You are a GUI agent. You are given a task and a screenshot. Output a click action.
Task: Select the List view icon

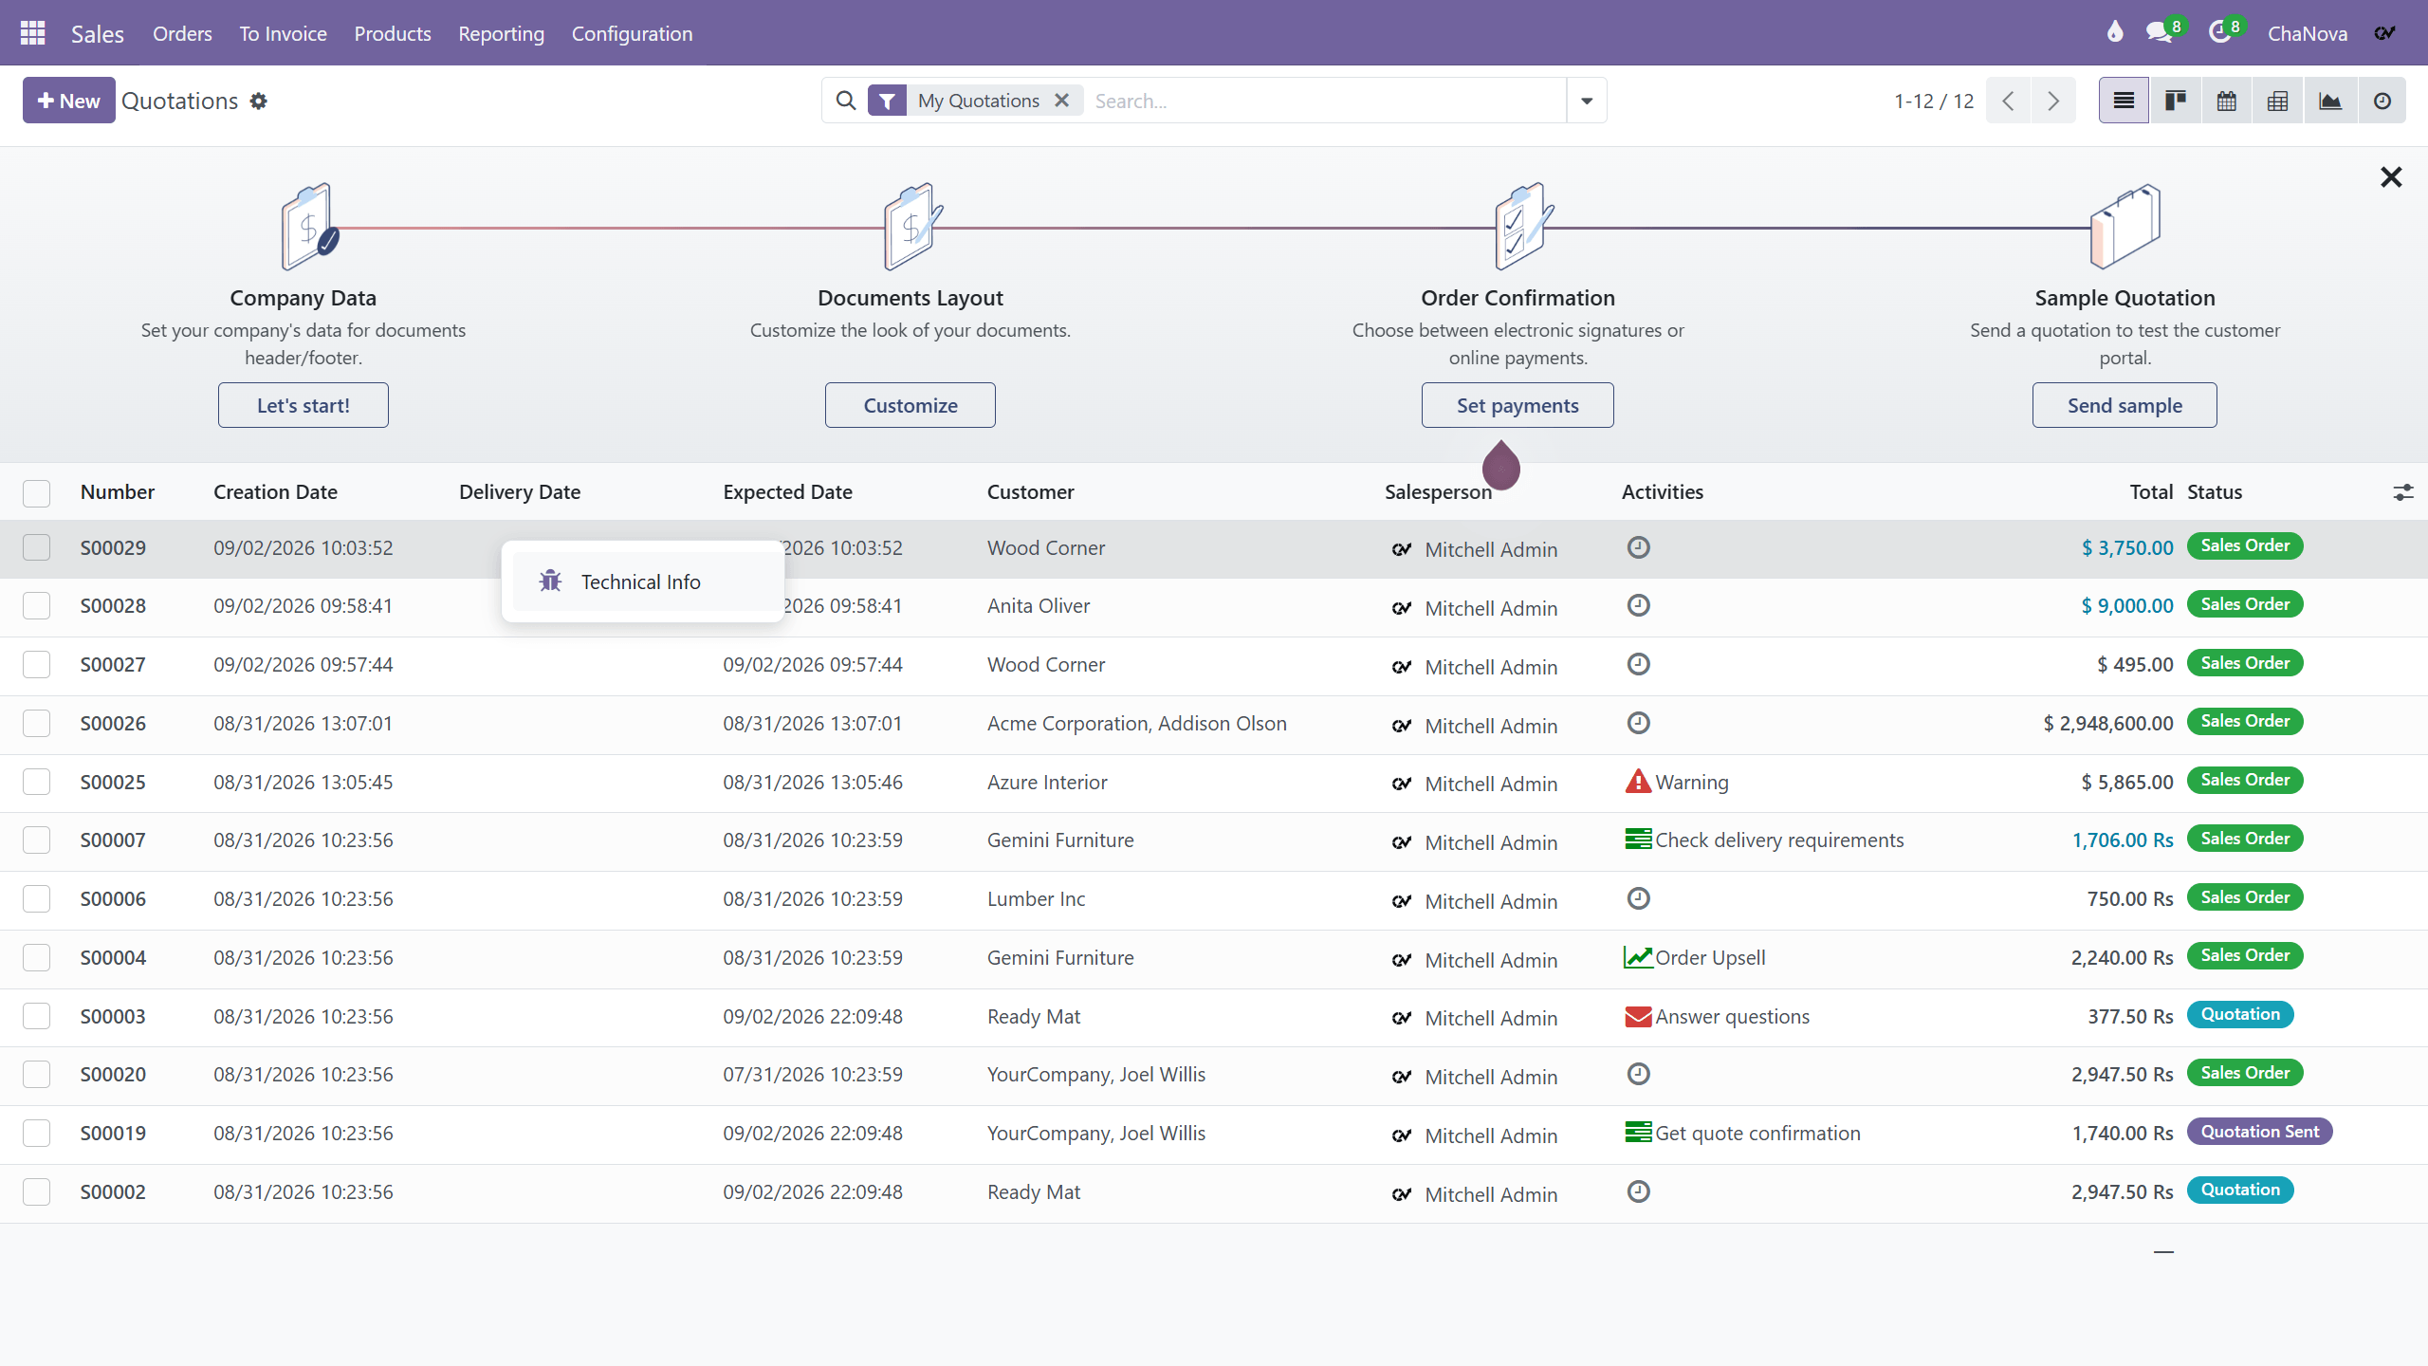(x=2124, y=101)
